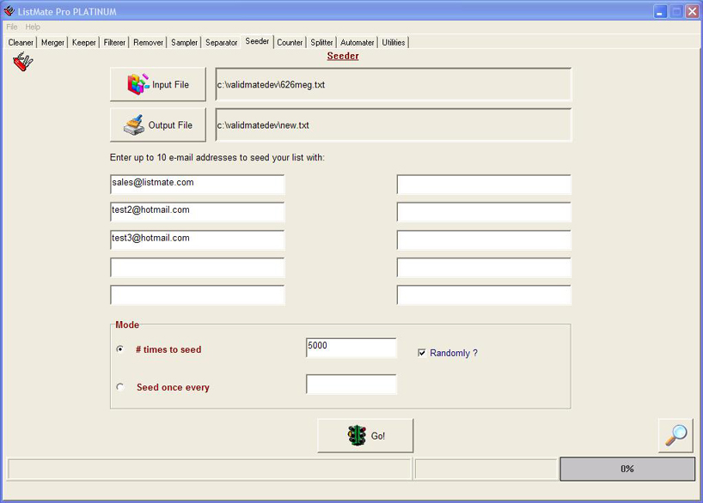Switch to the Cleaner tab

click(x=21, y=42)
